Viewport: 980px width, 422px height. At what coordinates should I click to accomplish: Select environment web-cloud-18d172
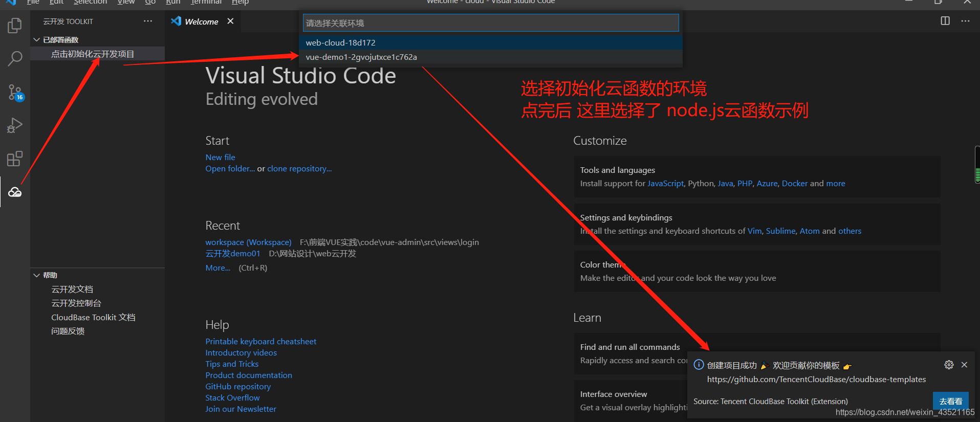tap(491, 42)
